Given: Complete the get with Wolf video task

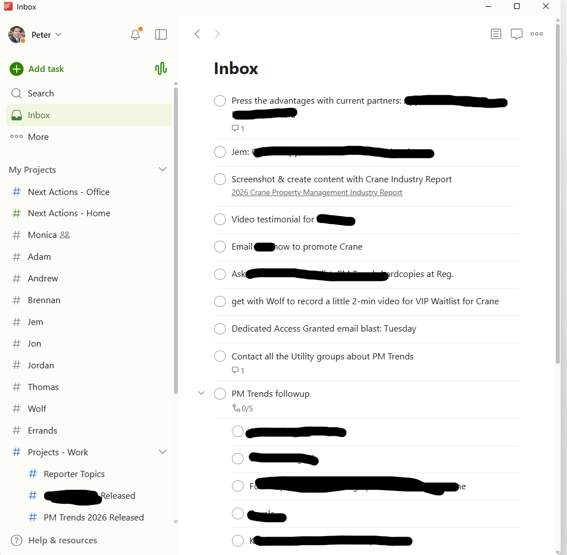Looking at the screenshot, I should coord(220,301).
